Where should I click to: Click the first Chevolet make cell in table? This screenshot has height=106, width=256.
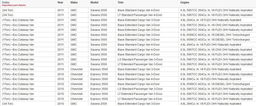(77, 69)
